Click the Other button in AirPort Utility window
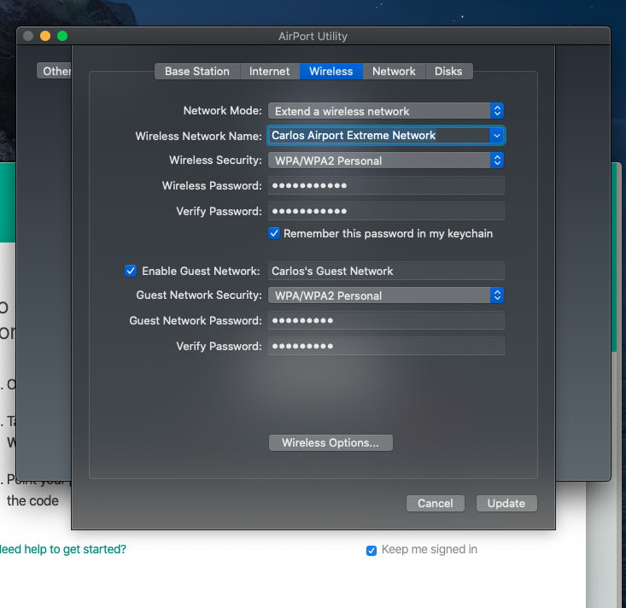The width and height of the screenshot is (626, 608). [55, 71]
